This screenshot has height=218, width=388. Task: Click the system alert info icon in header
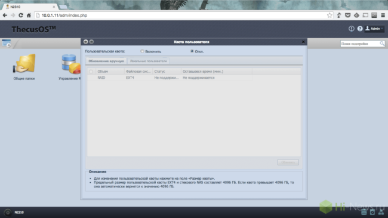[x=352, y=29]
